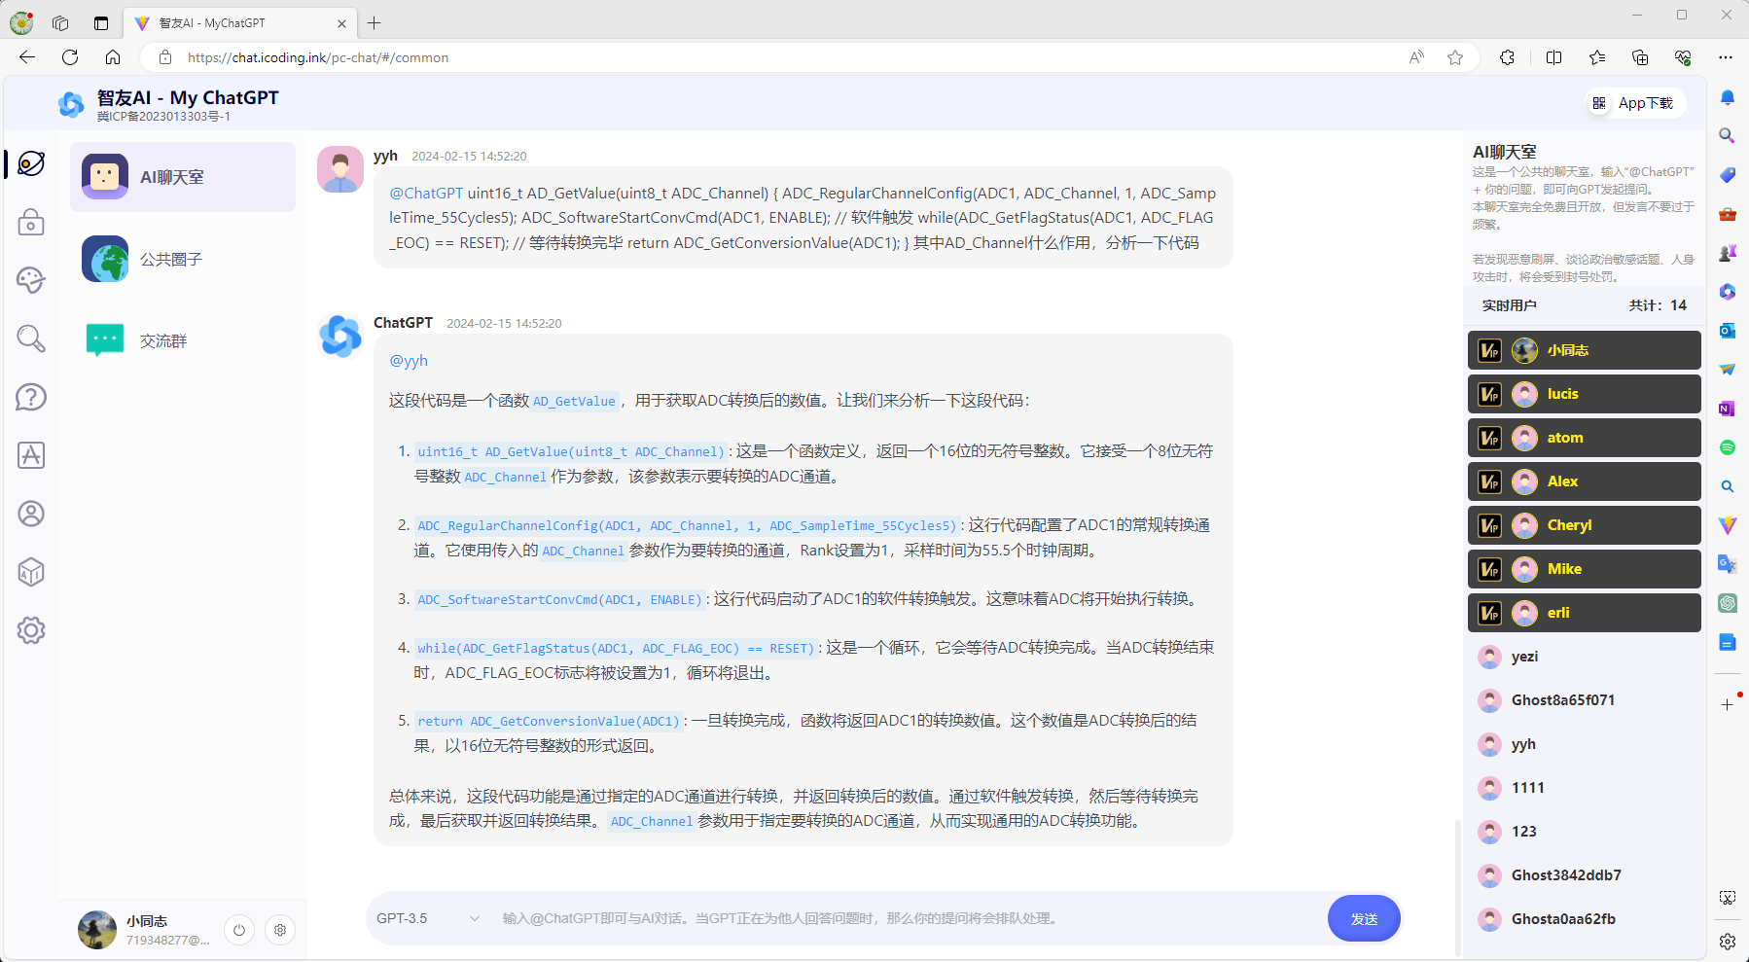Click the 小同志 profile avatar at bottom left

[97, 930]
